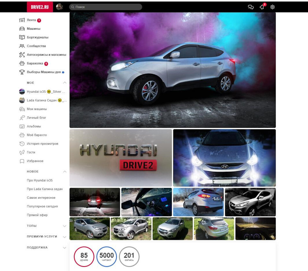
Task: Expand the ПРЕМИУМ-УСЛУГИ section
Action: (x=65, y=237)
